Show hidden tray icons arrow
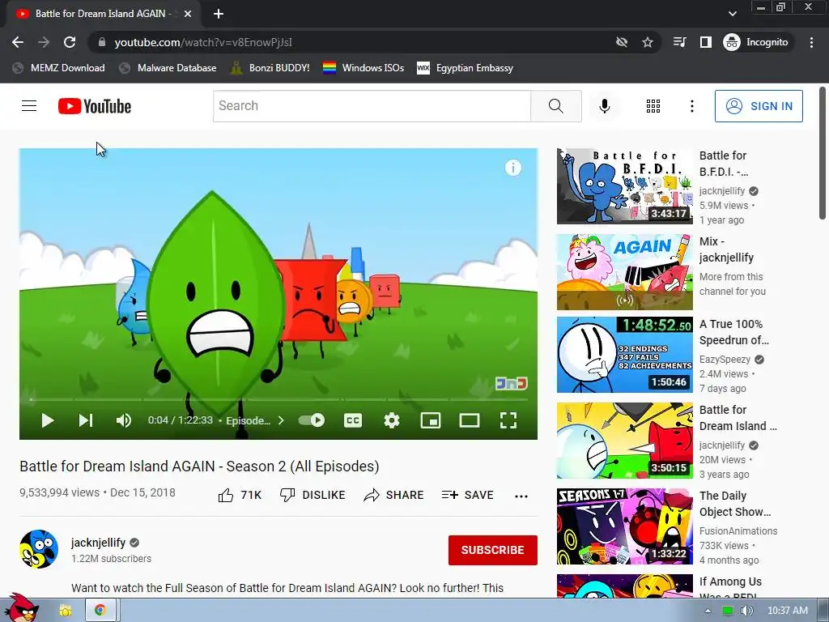Viewport: 829px width, 622px height. click(x=708, y=611)
